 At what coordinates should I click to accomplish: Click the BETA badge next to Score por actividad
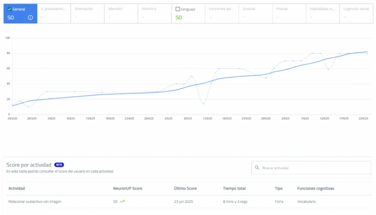click(x=59, y=165)
